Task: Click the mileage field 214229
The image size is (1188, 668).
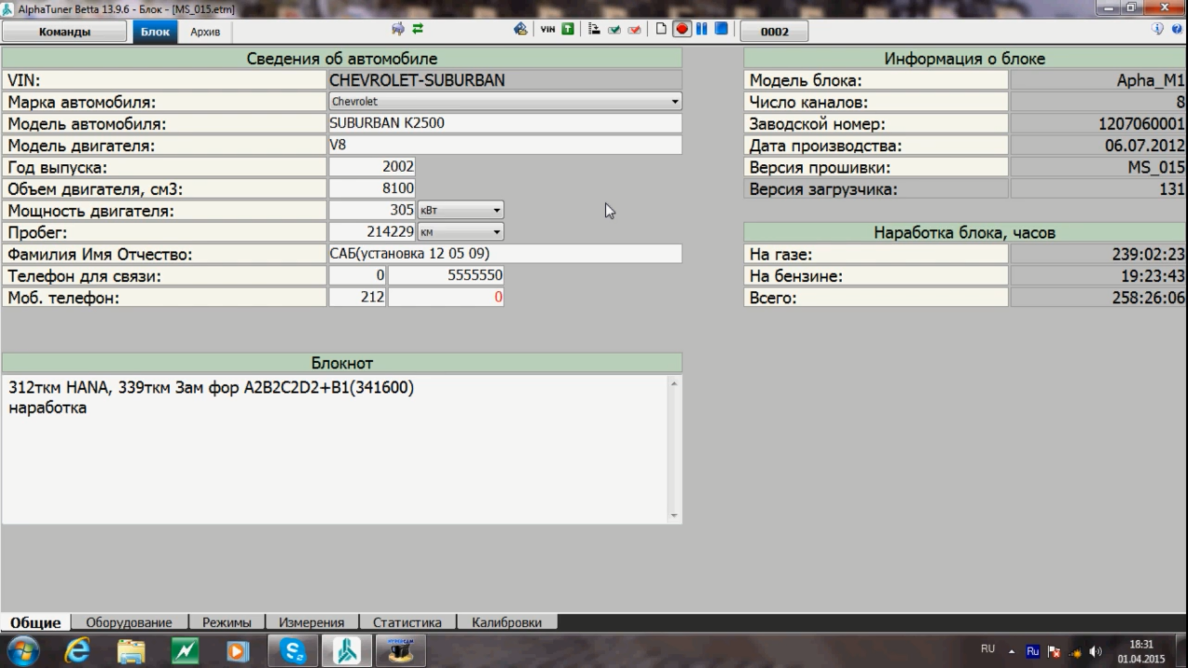Action: click(372, 232)
